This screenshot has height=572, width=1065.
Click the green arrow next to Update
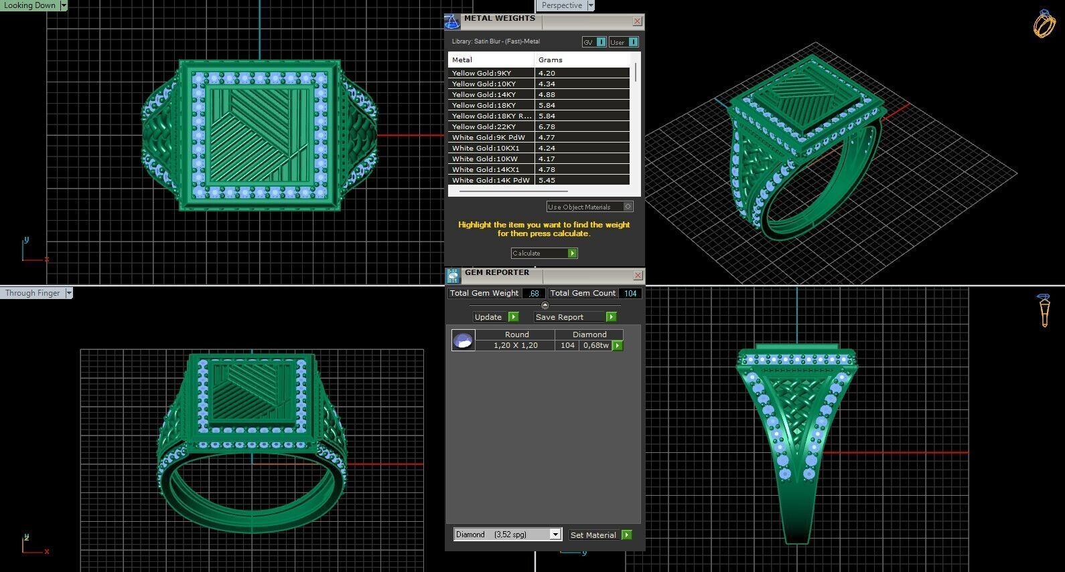click(x=514, y=317)
